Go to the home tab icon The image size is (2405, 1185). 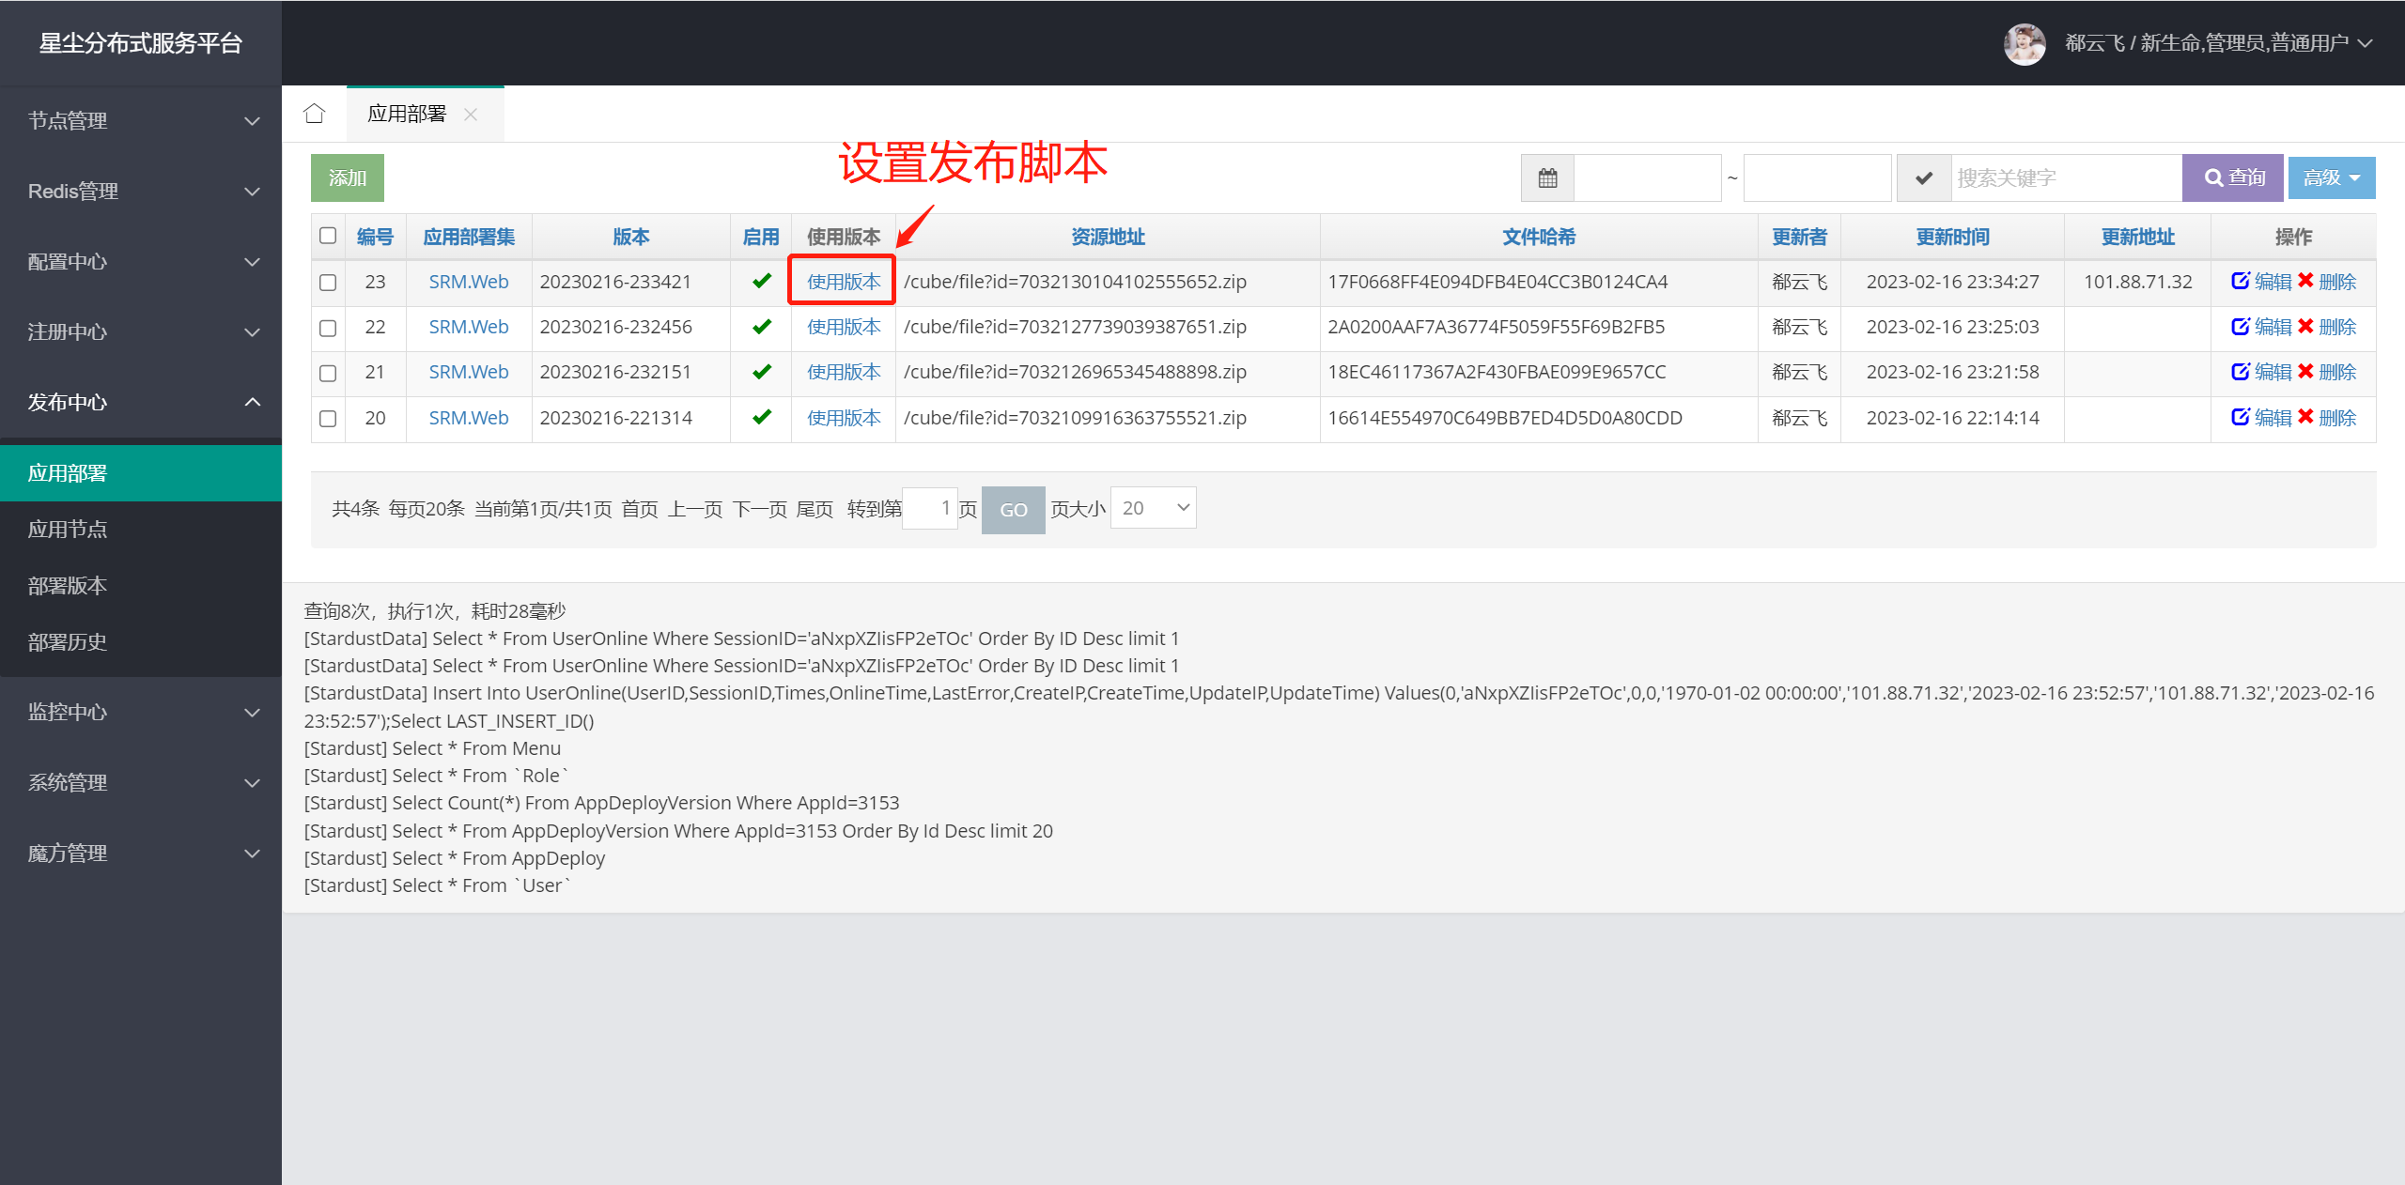314,114
